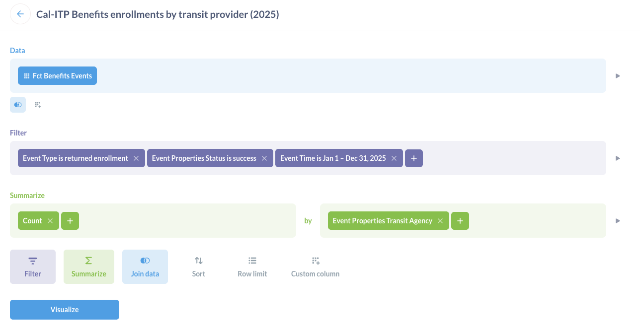This screenshot has width=640, height=332.
Task: Select the Join data toolbar icon
Action: 145,266
